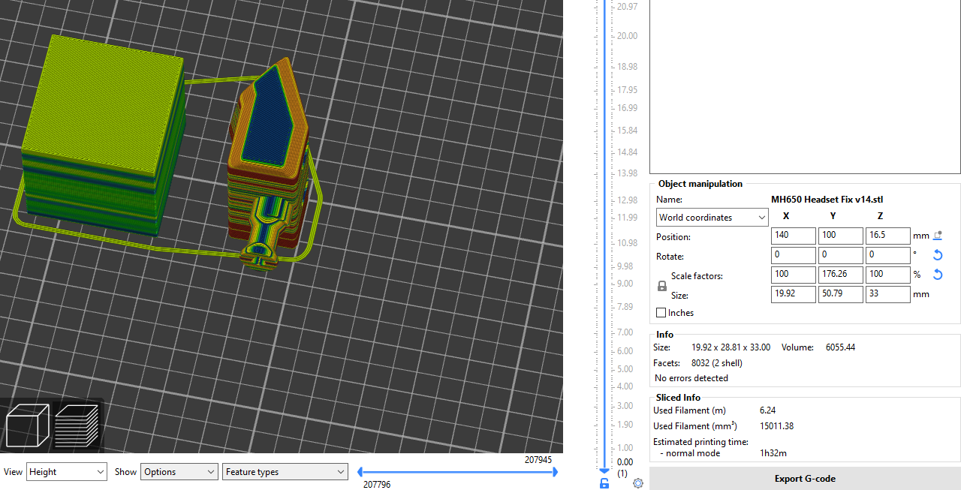The height and width of the screenshot is (490, 961).
Task: Click the Rotate Z input field
Action: click(x=888, y=255)
